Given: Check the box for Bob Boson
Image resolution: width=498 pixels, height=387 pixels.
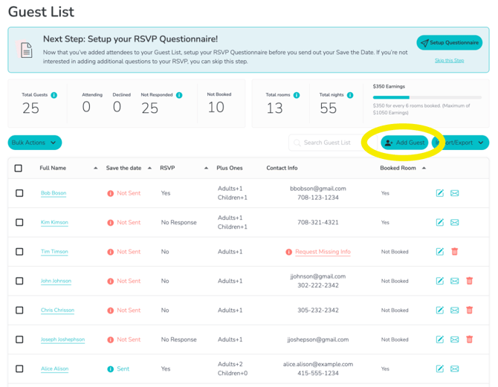Looking at the screenshot, I should point(19,193).
